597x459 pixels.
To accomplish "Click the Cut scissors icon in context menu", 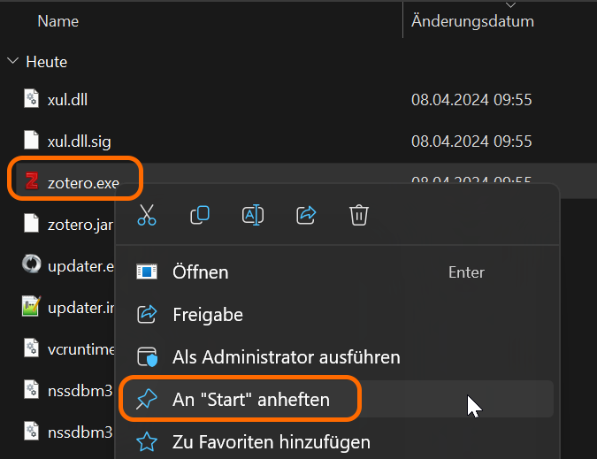I will [147, 215].
